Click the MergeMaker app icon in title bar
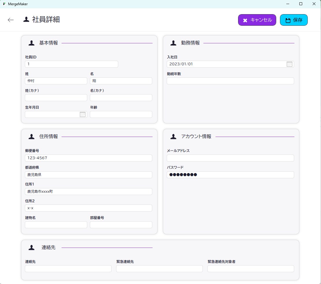 click(x=4, y=4)
